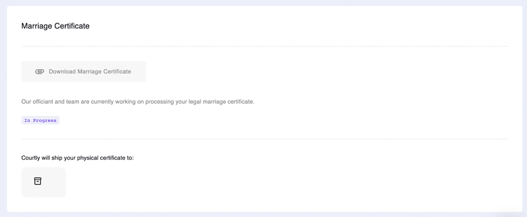
Task: Click the In Progress status badge
Action: [x=41, y=120]
